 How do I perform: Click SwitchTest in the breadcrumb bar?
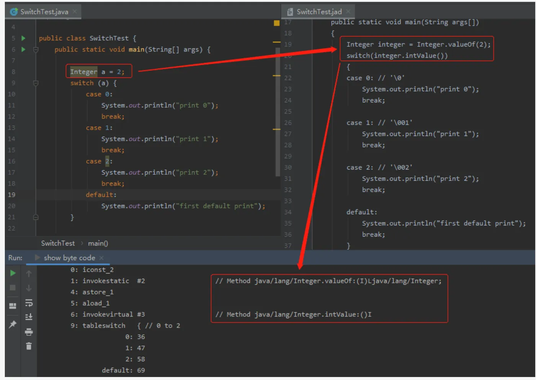pyautogui.click(x=58, y=243)
